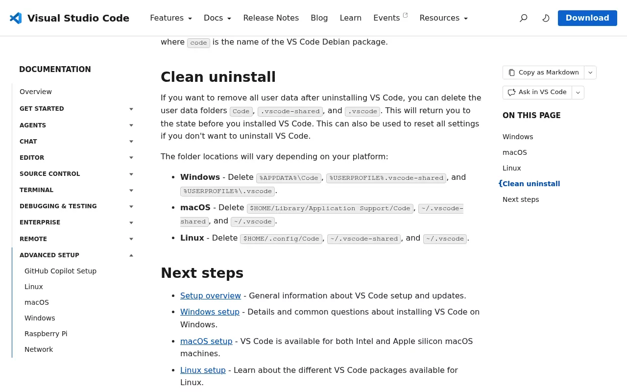Expand the AGENTS section
The height and width of the screenshot is (392, 627).
[x=76, y=125]
